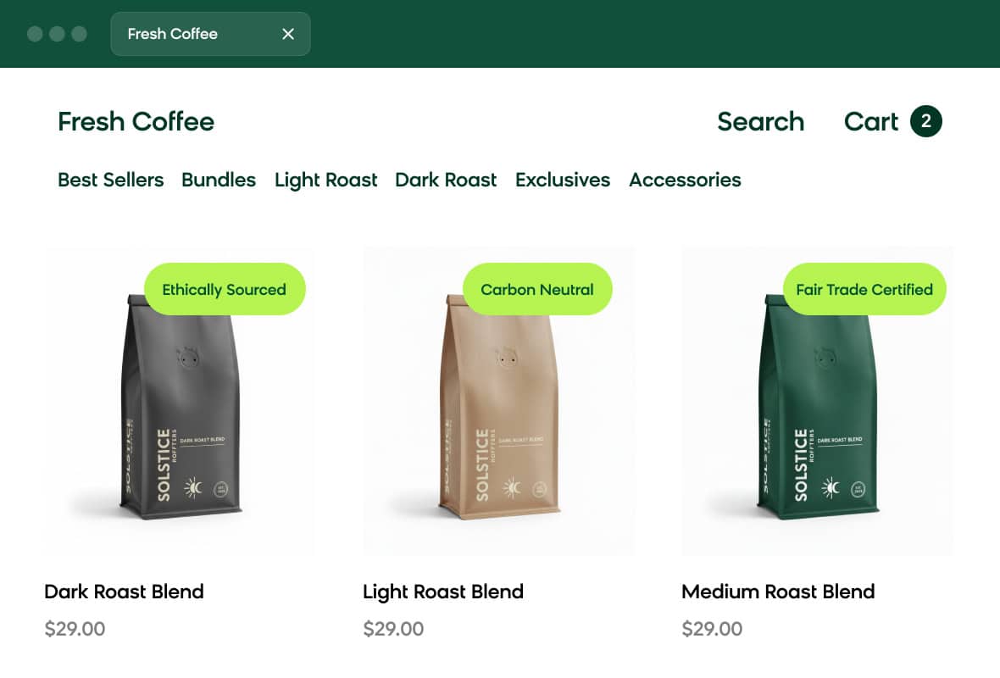Close the Fresh Coffee browser tab

[288, 34]
